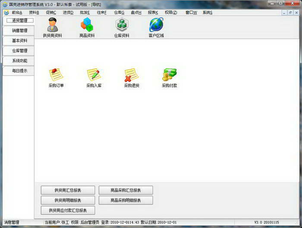Close the inner navigation child window
The width and height of the screenshot is (302, 228).
point(297,13)
